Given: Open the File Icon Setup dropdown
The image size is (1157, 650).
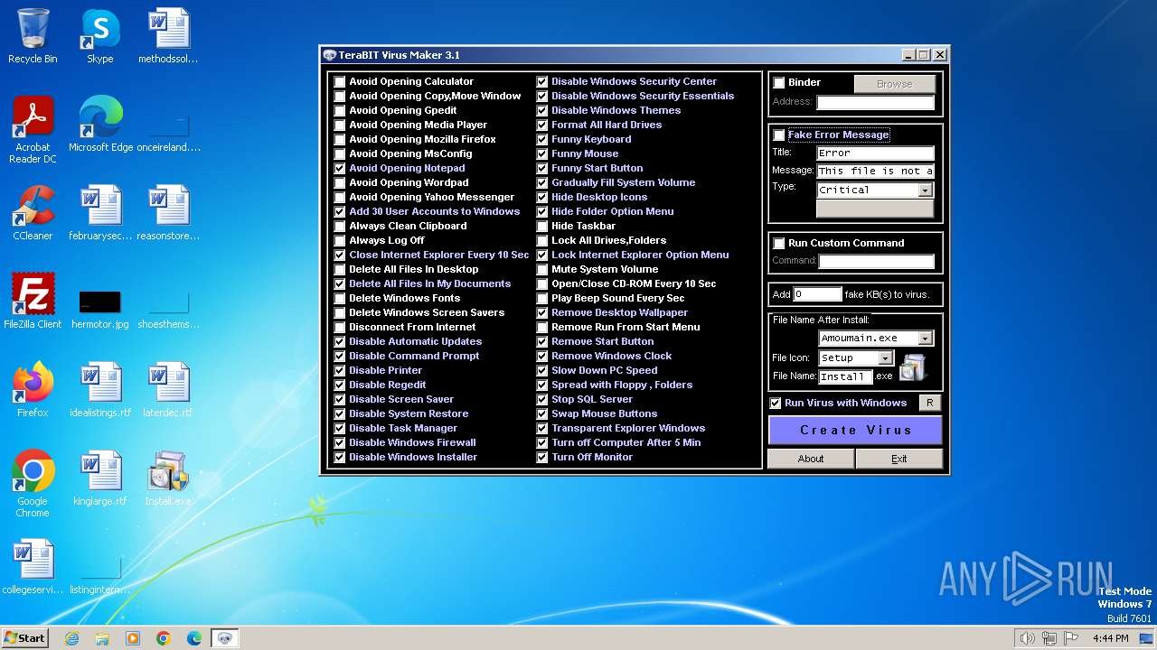Looking at the screenshot, I should (886, 358).
